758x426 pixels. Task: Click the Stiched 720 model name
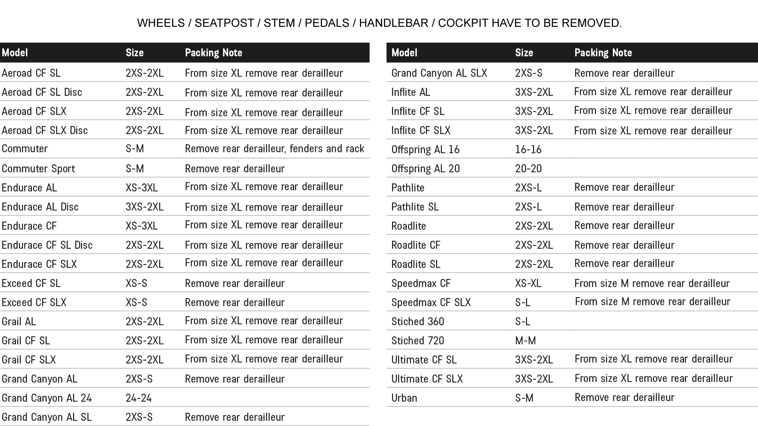[418, 341]
